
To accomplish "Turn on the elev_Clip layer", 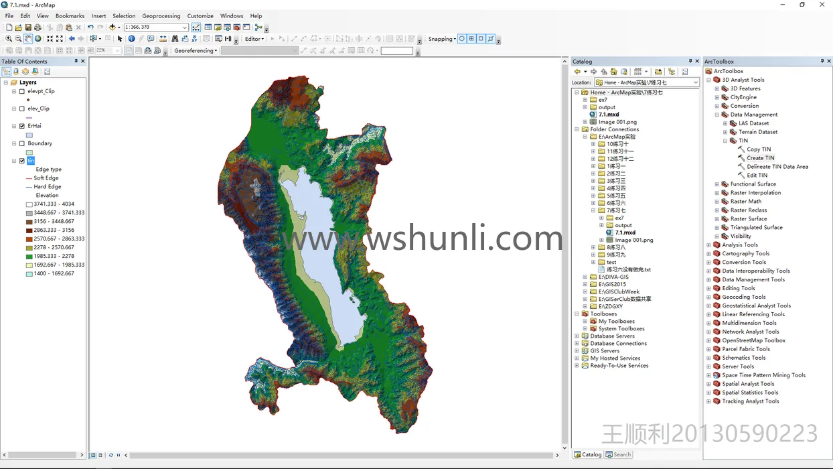I will (22, 109).
